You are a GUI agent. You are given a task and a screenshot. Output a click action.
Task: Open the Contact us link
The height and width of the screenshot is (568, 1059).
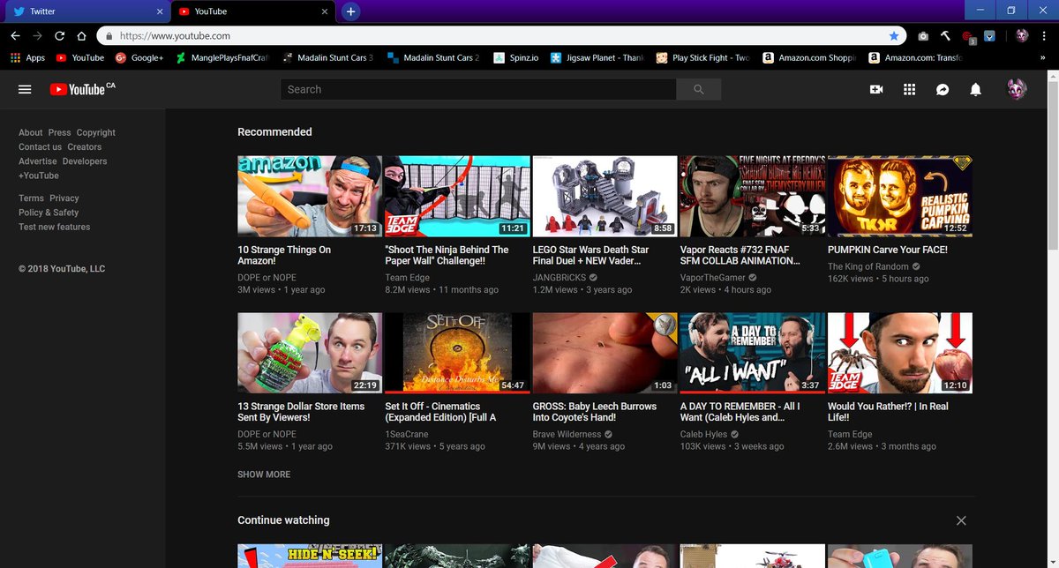(40, 147)
